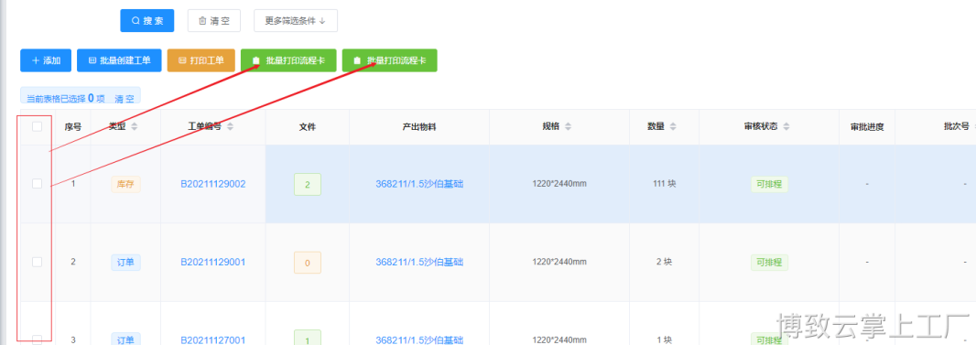This screenshot has height=345, width=976.
Task: Click the 批量创建工单 button
Action: (119, 60)
